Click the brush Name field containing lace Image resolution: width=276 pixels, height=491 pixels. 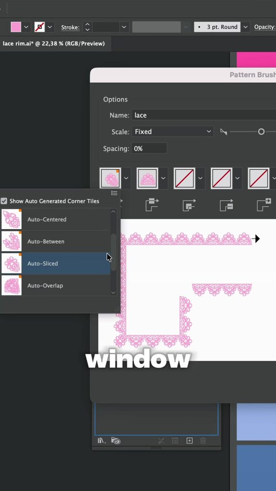pos(203,115)
